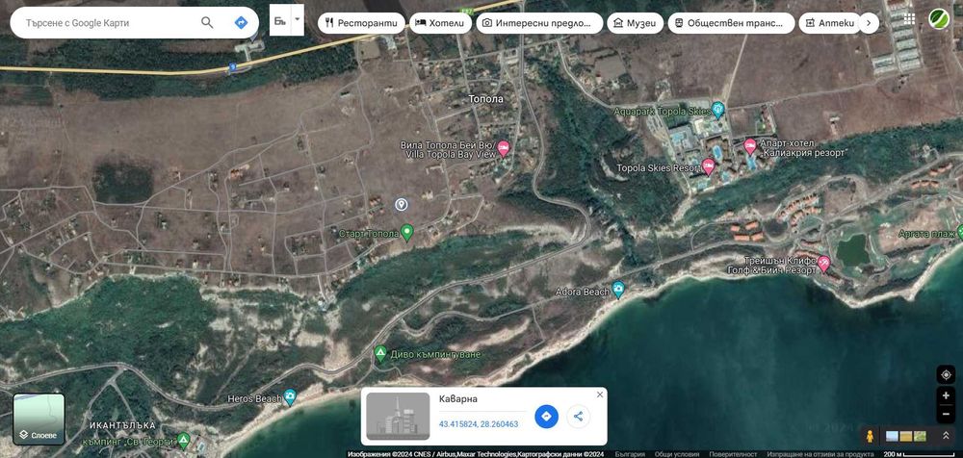Get directions from the Каварна card
Image resolution: width=963 pixels, height=458 pixels.
coord(546,417)
